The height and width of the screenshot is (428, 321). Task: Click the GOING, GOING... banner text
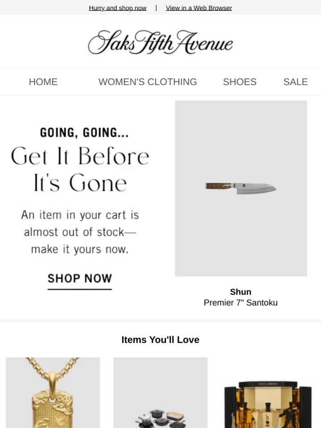pos(84,132)
